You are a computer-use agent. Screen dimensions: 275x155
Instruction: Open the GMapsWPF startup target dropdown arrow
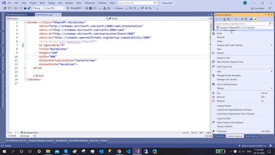(82, 8)
